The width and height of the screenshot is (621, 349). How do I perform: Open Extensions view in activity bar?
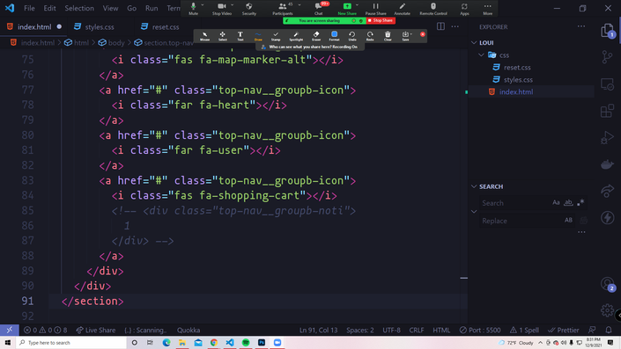click(x=607, y=111)
